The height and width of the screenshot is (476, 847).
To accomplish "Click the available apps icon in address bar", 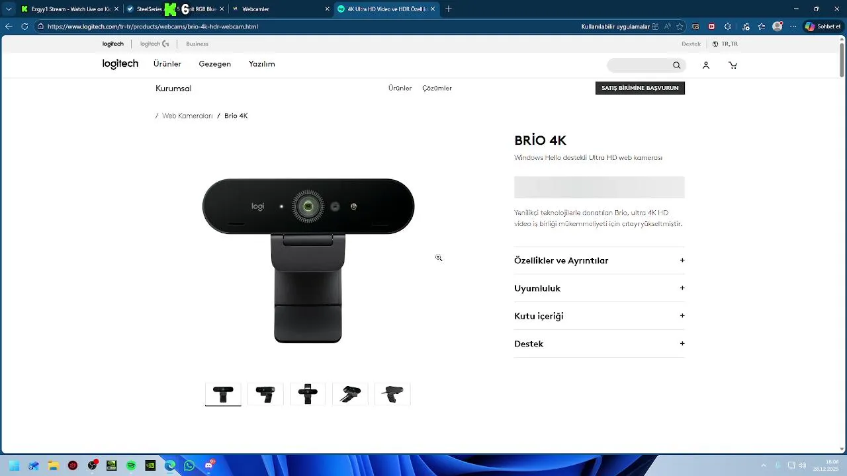I will click(655, 26).
